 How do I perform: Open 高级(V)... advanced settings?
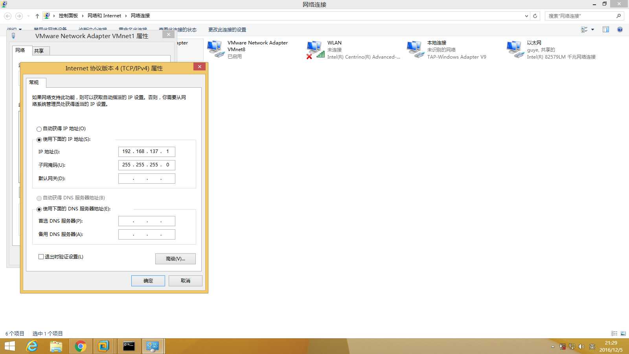pyautogui.click(x=175, y=258)
